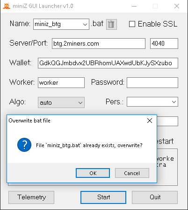Viewport: 188px width, 210px height.
Task: Click the Worker name input field
Action: pos(61,82)
